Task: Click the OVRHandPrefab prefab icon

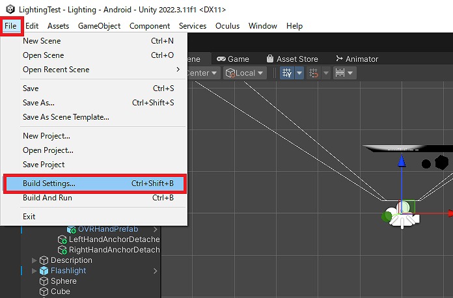Action: click(72, 230)
